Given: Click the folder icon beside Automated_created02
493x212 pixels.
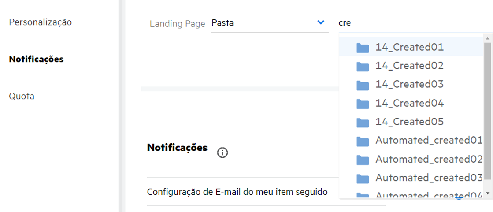Looking at the screenshot, I should [363, 160].
